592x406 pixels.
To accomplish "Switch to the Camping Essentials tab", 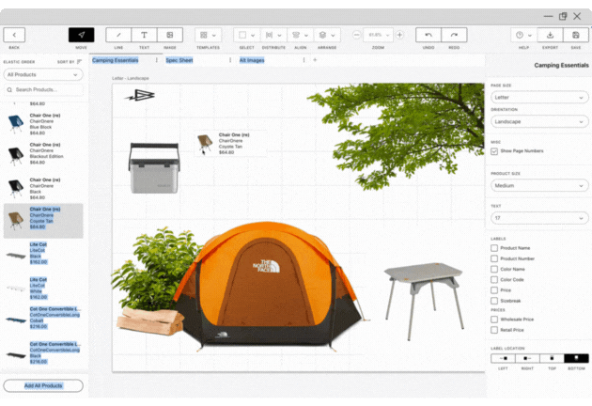I will tap(116, 60).
